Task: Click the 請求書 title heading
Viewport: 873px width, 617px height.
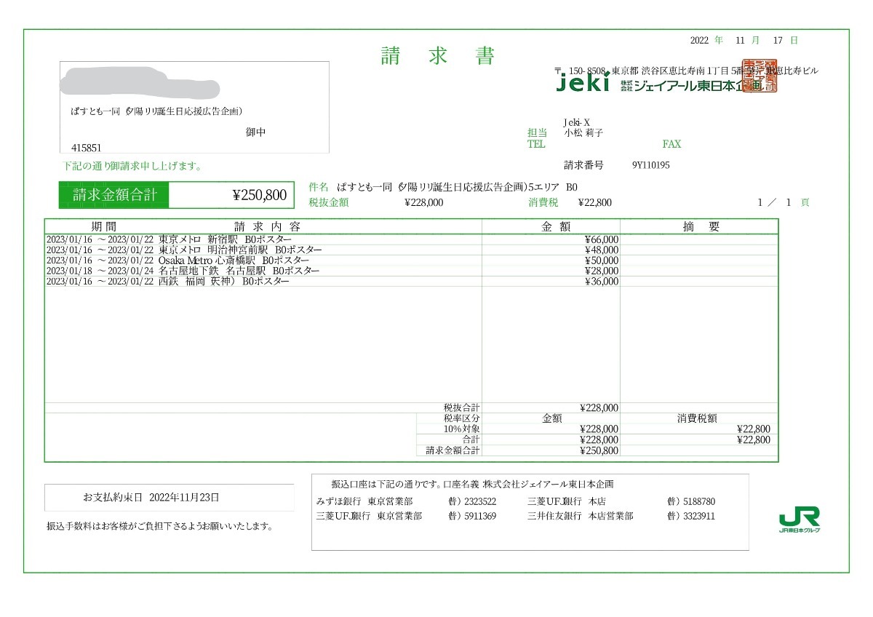Action: [x=437, y=56]
